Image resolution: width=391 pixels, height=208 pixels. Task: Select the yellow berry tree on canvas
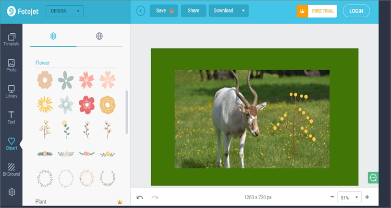click(x=295, y=126)
